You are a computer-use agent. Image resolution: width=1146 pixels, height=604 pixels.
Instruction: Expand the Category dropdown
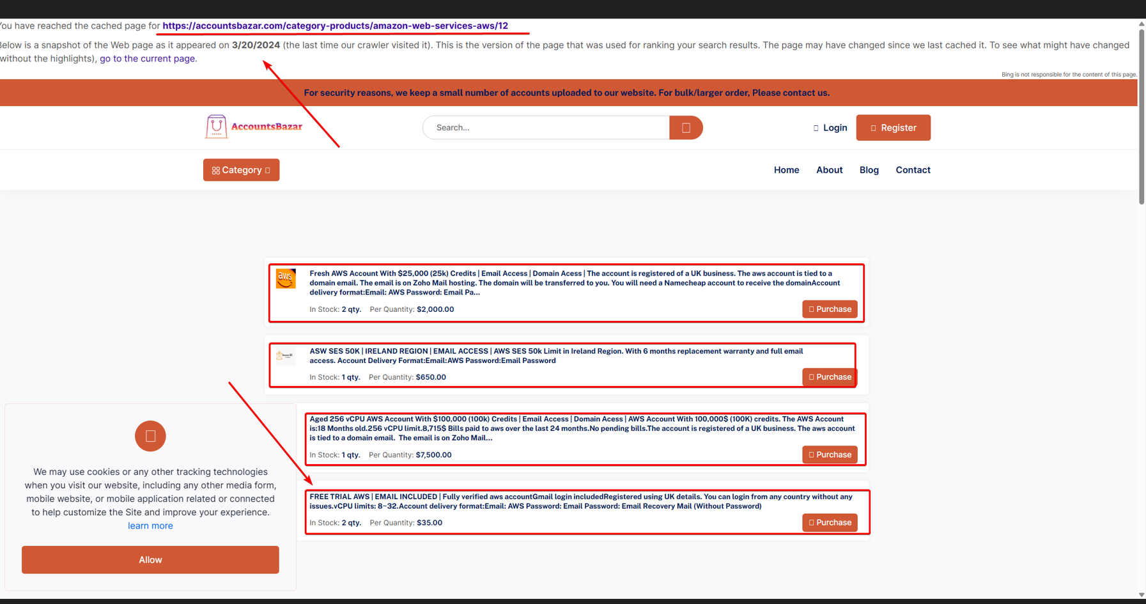[241, 170]
